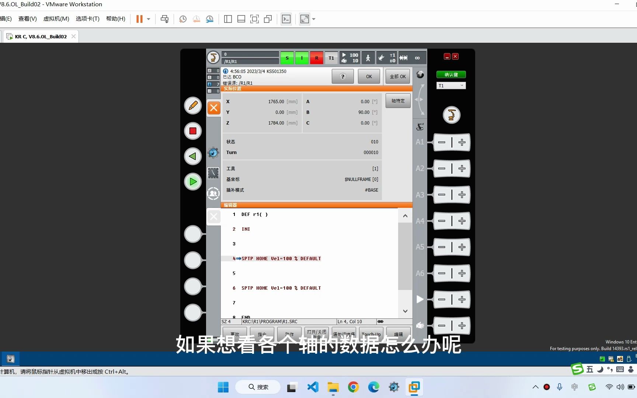Click line 1 DEF r1( ) in editor
This screenshot has width=637, height=398.
click(254, 214)
